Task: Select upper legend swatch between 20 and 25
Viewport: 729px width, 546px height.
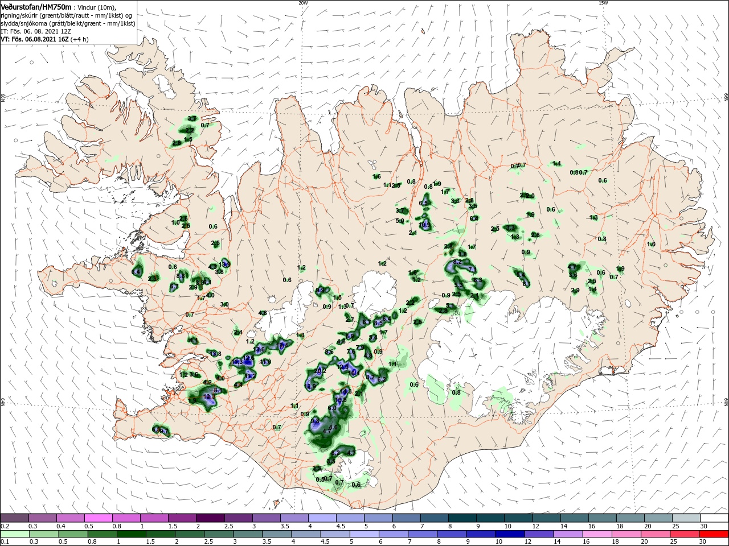Action: tap(657, 518)
